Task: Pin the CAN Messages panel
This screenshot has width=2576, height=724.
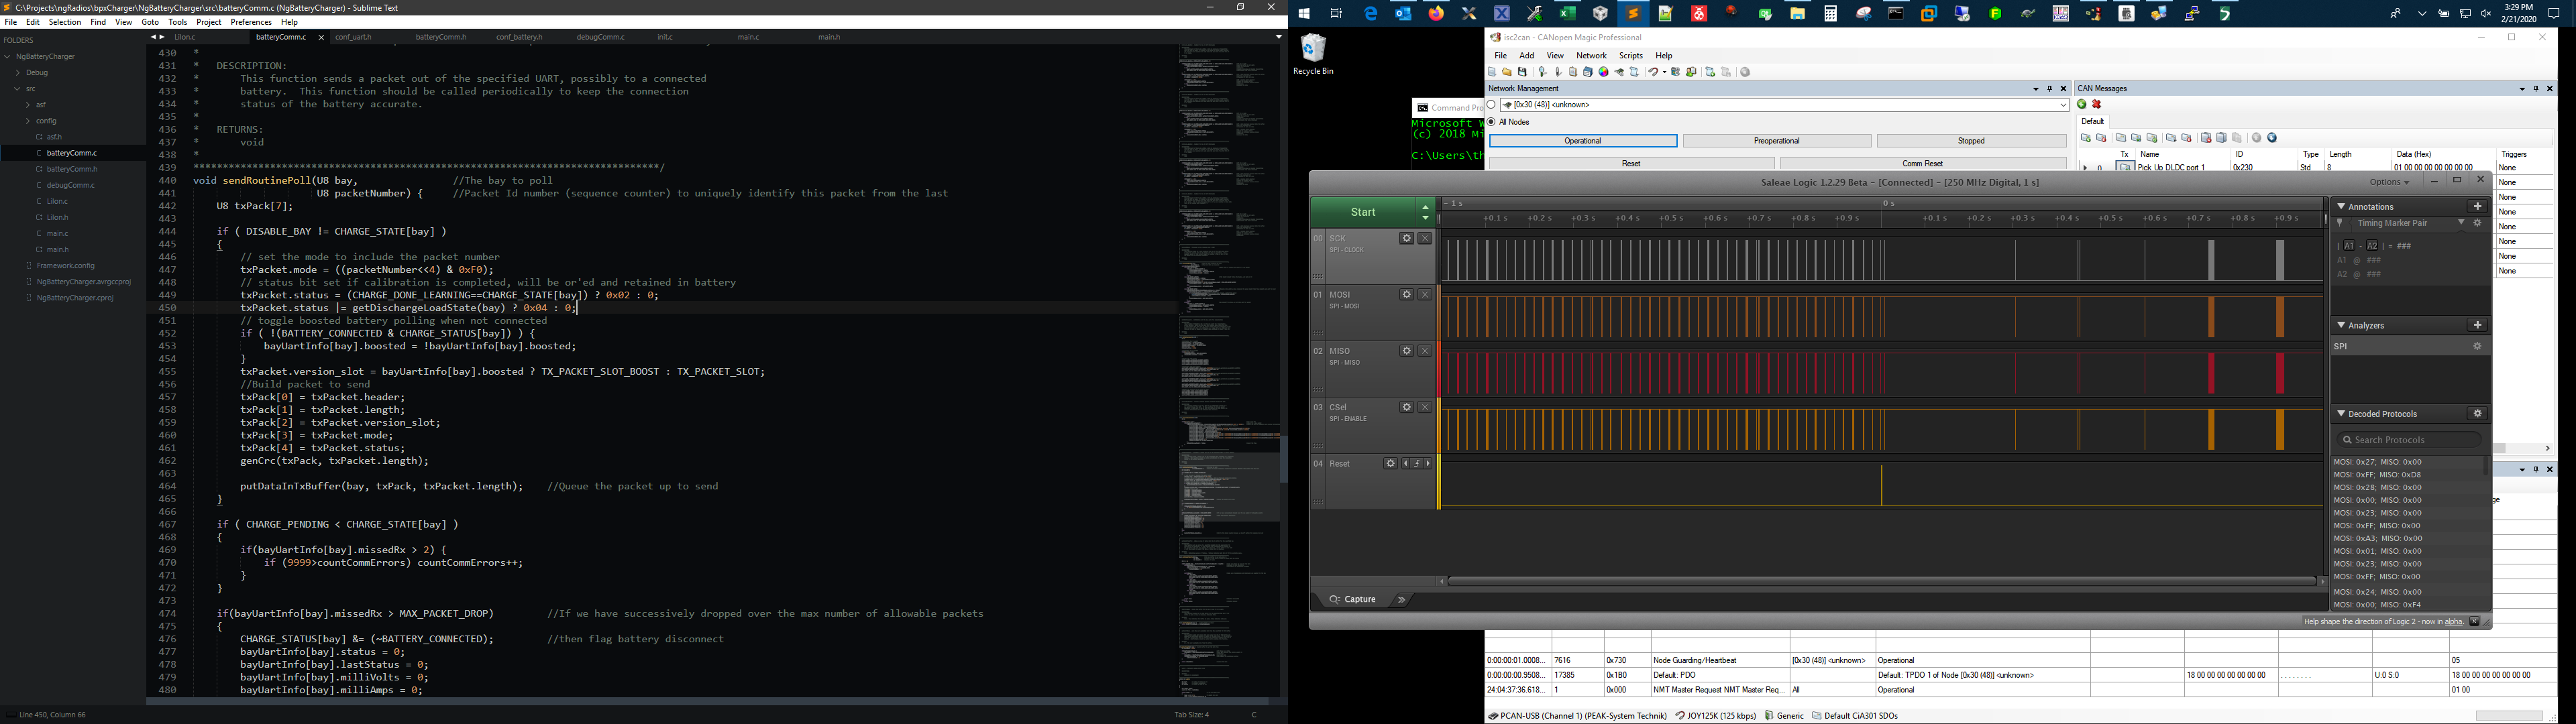Action: point(2535,89)
